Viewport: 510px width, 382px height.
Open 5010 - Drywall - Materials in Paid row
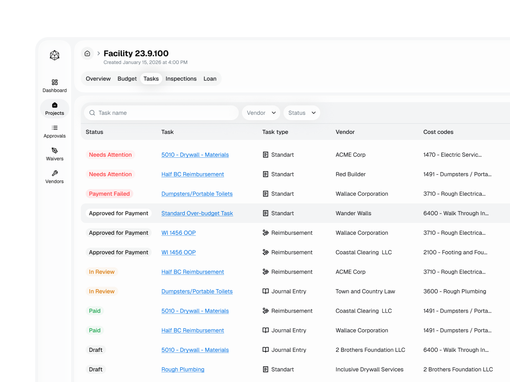(x=195, y=311)
